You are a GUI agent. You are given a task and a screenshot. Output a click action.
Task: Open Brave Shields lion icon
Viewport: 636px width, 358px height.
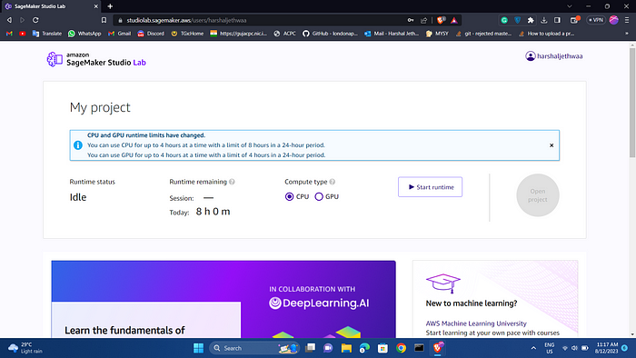(442, 20)
